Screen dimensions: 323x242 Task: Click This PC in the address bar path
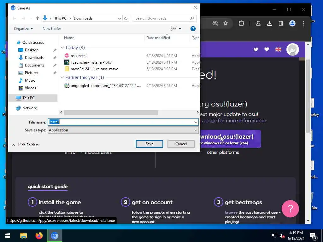click(60, 18)
